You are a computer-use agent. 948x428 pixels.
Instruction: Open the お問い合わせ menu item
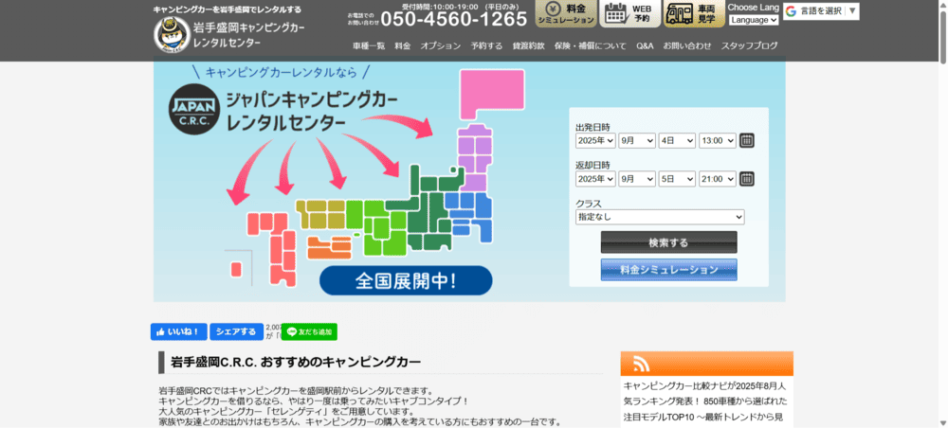pos(686,45)
